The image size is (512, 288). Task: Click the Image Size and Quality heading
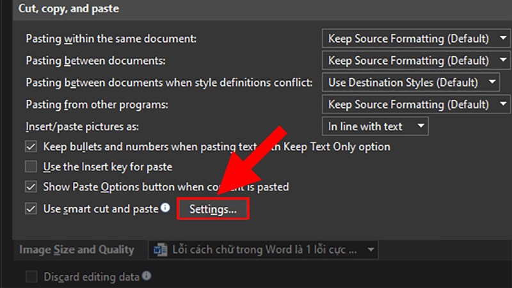(77, 250)
